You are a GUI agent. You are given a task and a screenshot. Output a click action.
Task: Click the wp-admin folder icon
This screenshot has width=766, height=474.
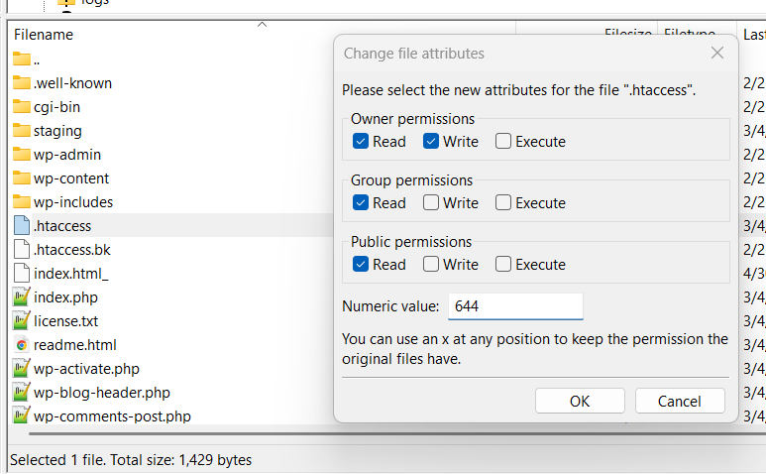[22, 154]
